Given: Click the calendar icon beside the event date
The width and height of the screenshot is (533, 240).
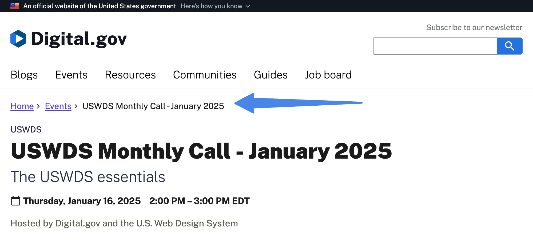Looking at the screenshot, I should coord(15,201).
